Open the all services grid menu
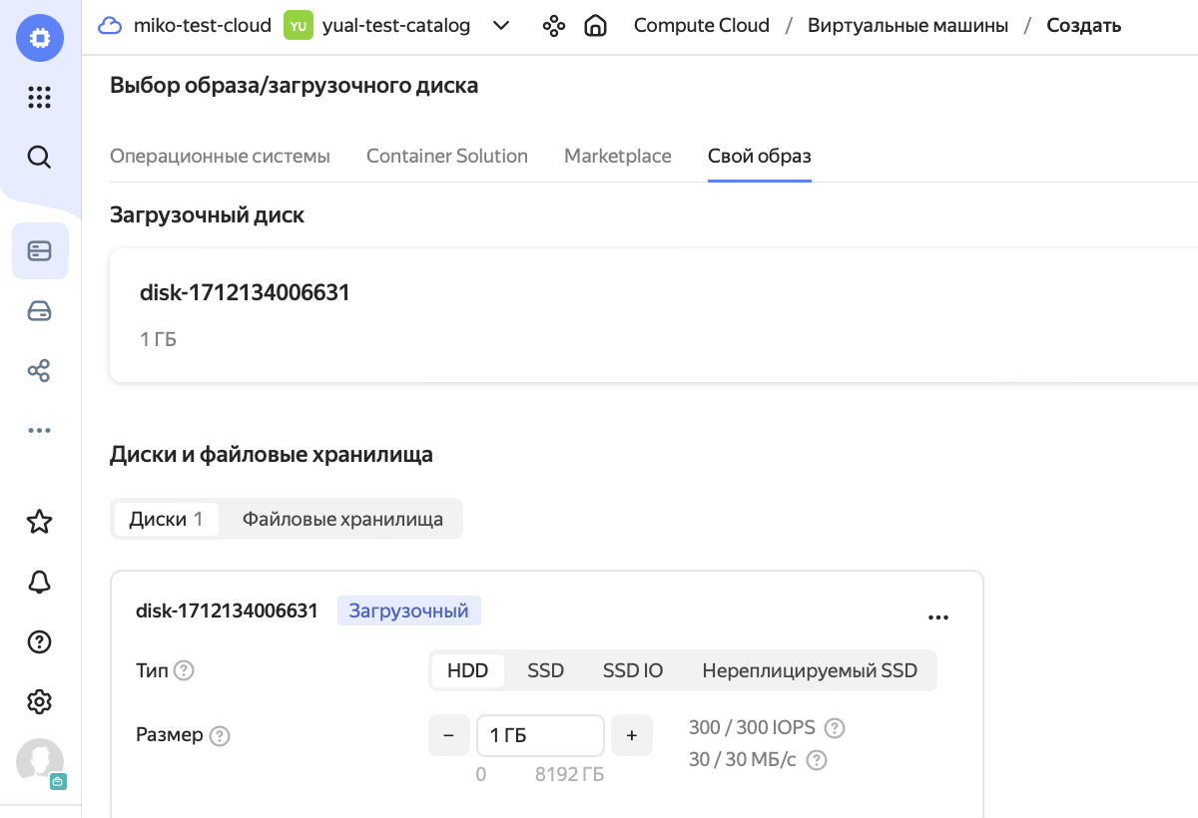The image size is (1198, 818). (x=39, y=97)
